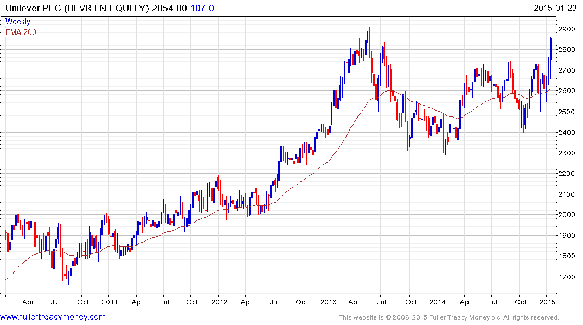
Task: Click the www.fullertreacymoney.com link
Action: (53, 317)
